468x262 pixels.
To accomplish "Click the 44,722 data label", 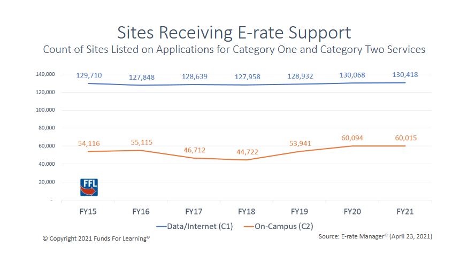I will point(247,152).
